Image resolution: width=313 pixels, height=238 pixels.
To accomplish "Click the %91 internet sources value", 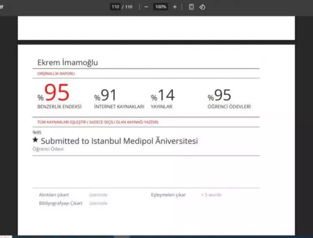I will pyautogui.click(x=109, y=96).
